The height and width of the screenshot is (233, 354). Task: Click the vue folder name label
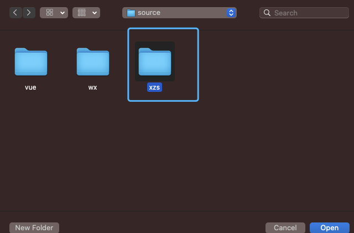30,87
